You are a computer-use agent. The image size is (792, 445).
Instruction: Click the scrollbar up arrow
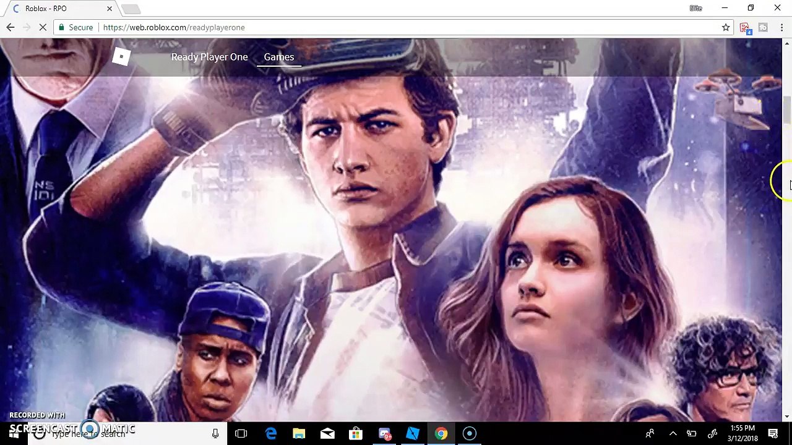tap(787, 43)
